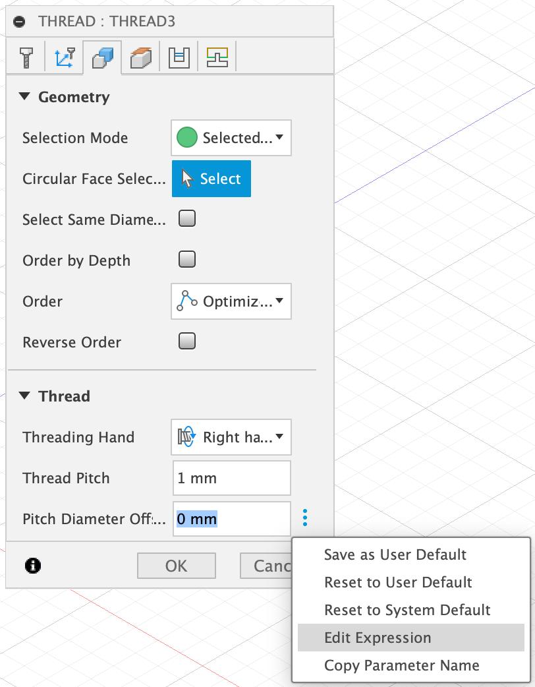The width and height of the screenshot is (535, 687).
Task: Check the Reverse Order checkbox
Action: coord(187,341)
